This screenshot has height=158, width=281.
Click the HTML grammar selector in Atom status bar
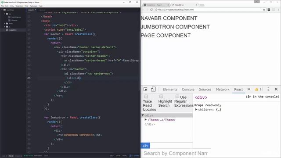tap(125, 156)
